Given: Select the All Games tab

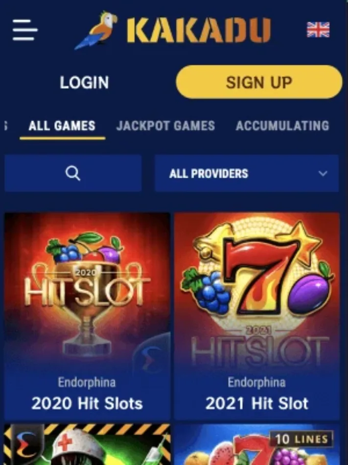Looking at the screenshot, I should tap(62, 126).
